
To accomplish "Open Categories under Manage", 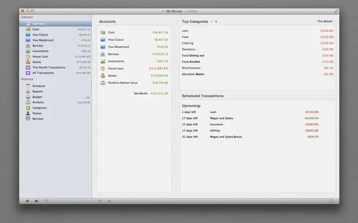I will 55,108.
